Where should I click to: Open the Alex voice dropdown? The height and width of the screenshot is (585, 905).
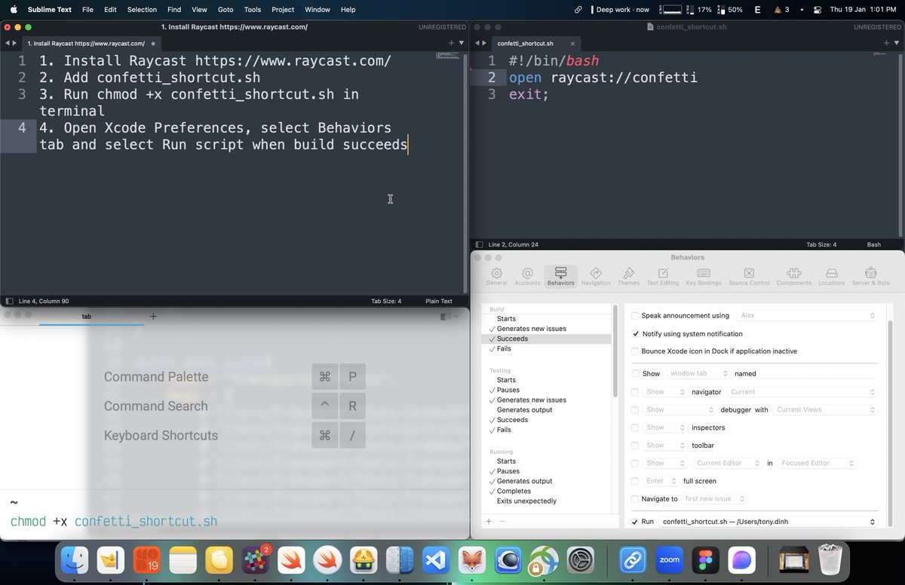point(807,316)
